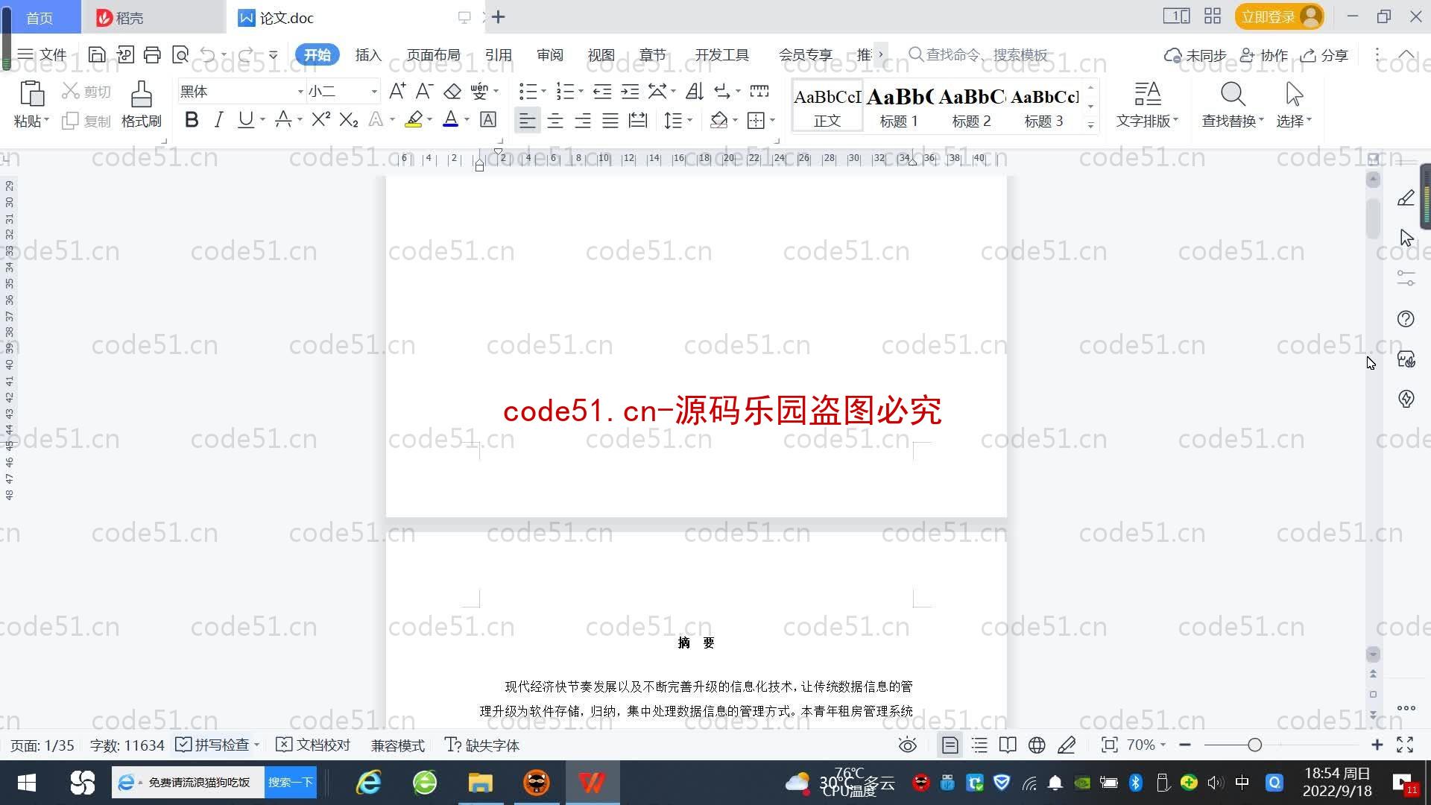Click the Print icon
1431x805 pixels.
click(x=152, y=54)
